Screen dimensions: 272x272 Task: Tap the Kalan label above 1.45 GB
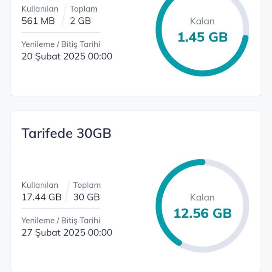202,21
